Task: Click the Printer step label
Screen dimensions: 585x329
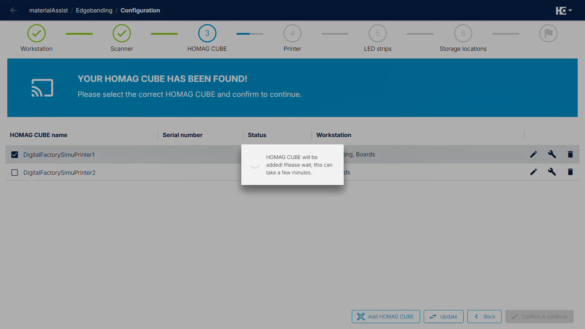Action: 292,49
